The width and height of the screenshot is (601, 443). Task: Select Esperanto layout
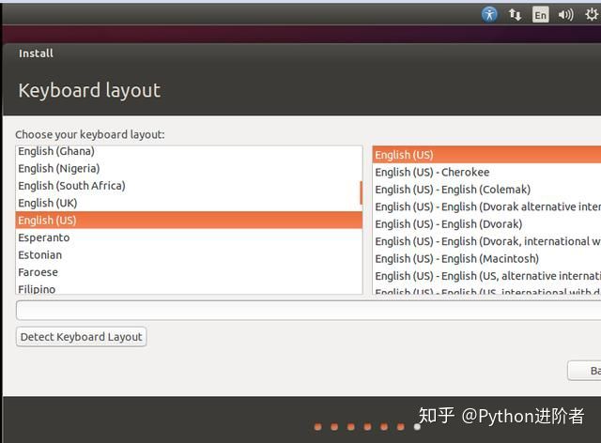coord(189,237)
